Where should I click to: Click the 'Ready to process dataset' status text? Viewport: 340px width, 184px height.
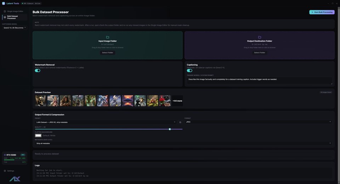pos(47,154)
